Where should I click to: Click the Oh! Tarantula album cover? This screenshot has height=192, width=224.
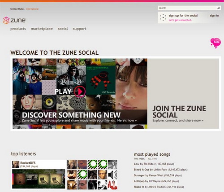point(101,80)
